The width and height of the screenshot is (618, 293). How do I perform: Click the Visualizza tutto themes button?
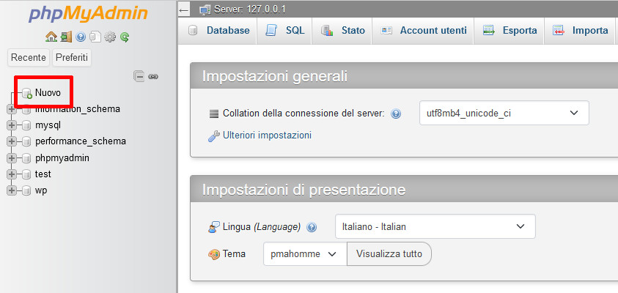click(x=389, y=254)
